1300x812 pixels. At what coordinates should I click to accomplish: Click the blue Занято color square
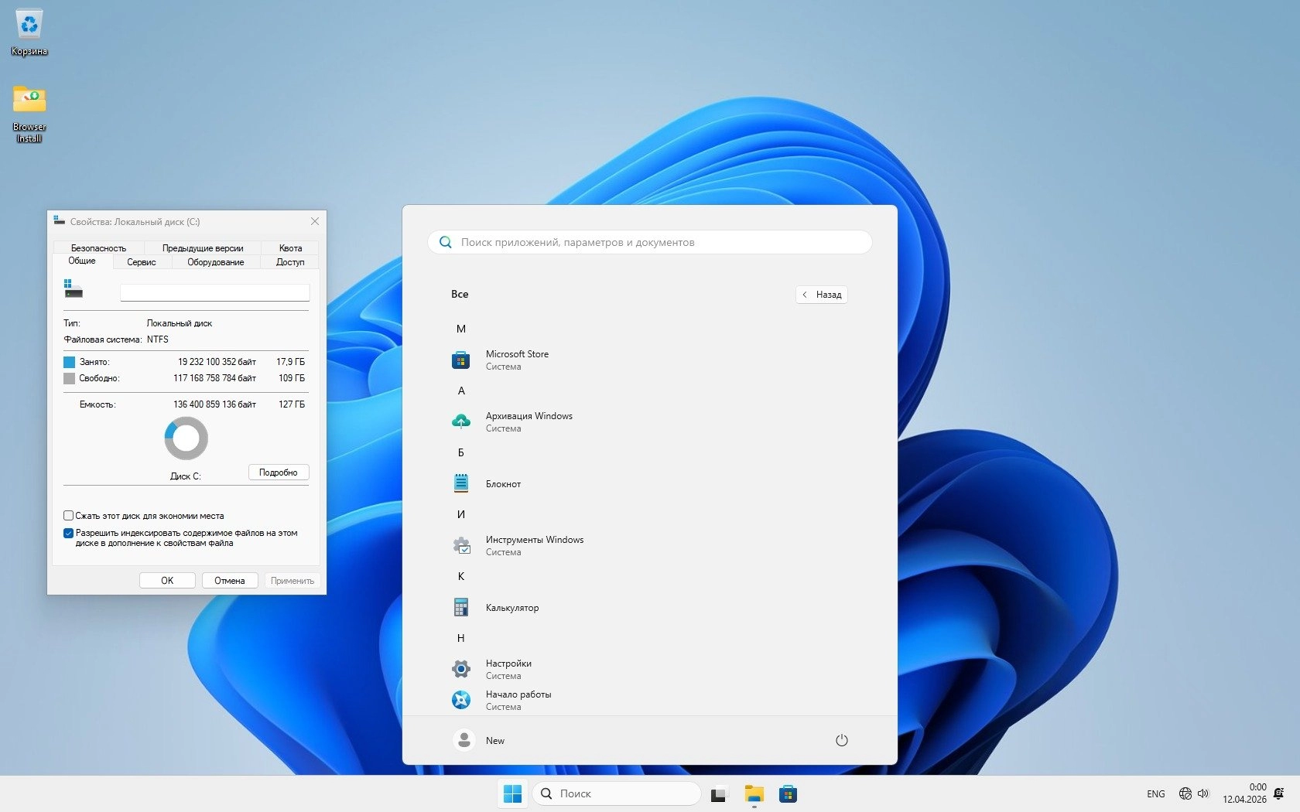point(70,362)
